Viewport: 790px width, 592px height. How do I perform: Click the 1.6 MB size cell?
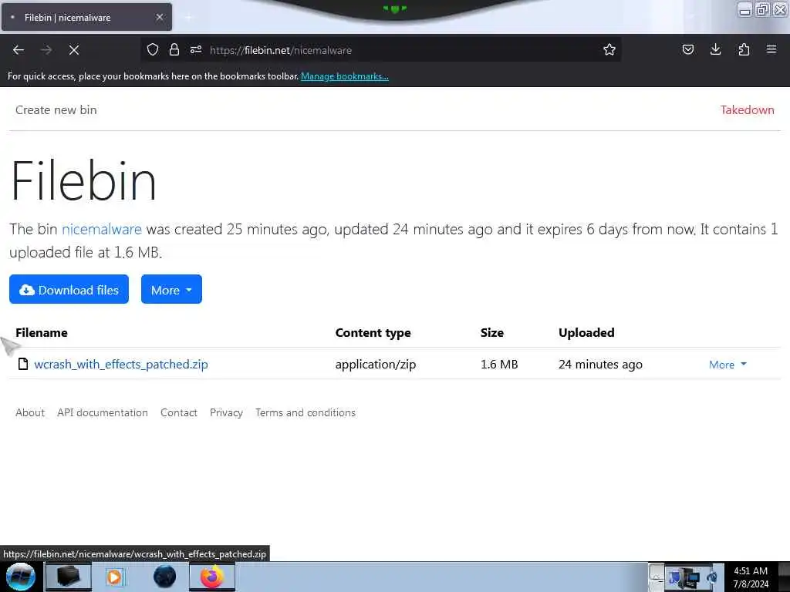499,364
